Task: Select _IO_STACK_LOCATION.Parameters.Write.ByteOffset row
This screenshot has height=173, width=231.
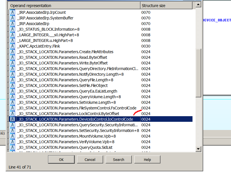Action: coord(62,63)
